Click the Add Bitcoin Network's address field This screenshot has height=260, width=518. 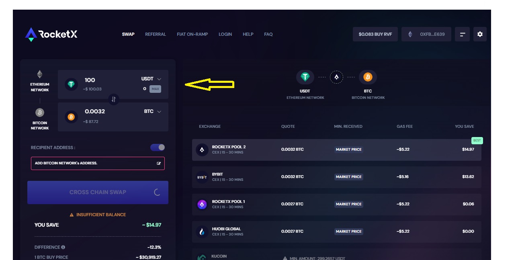click(x=98, y=163)
